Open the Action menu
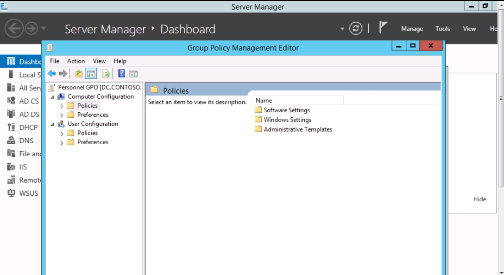This screenshot has width=504, height=275. click(x=76, y=61)
